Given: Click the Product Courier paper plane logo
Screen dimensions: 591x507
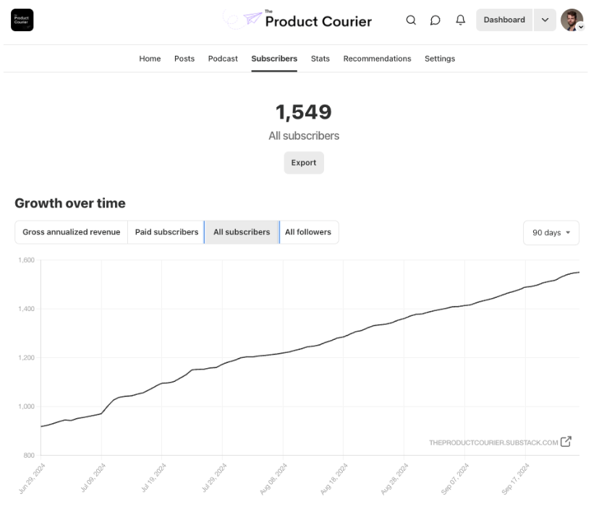Looking at the screenshot, I should pyautogui.click(x=252, y=20).
